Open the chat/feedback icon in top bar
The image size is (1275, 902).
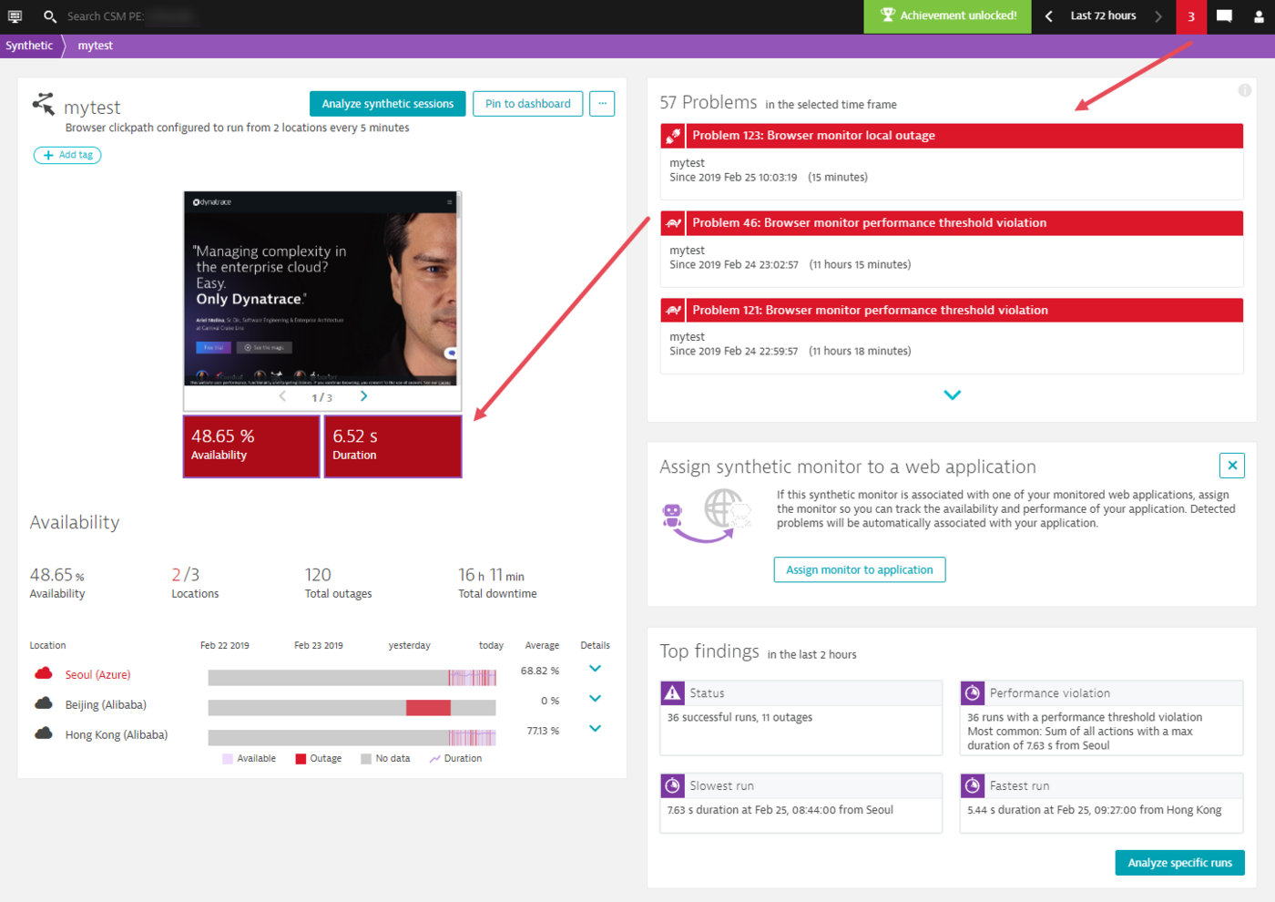click(1224, 15)
